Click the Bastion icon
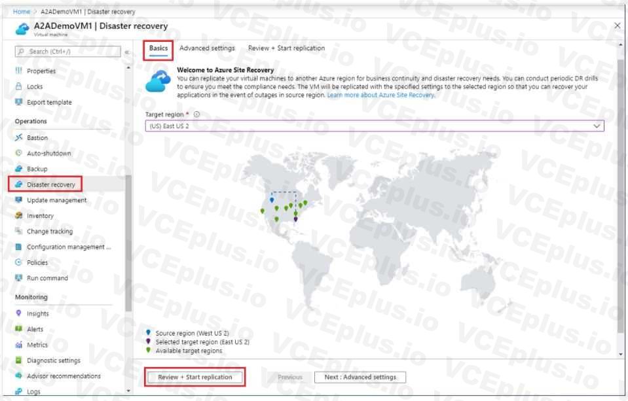 tap(18, 137)
